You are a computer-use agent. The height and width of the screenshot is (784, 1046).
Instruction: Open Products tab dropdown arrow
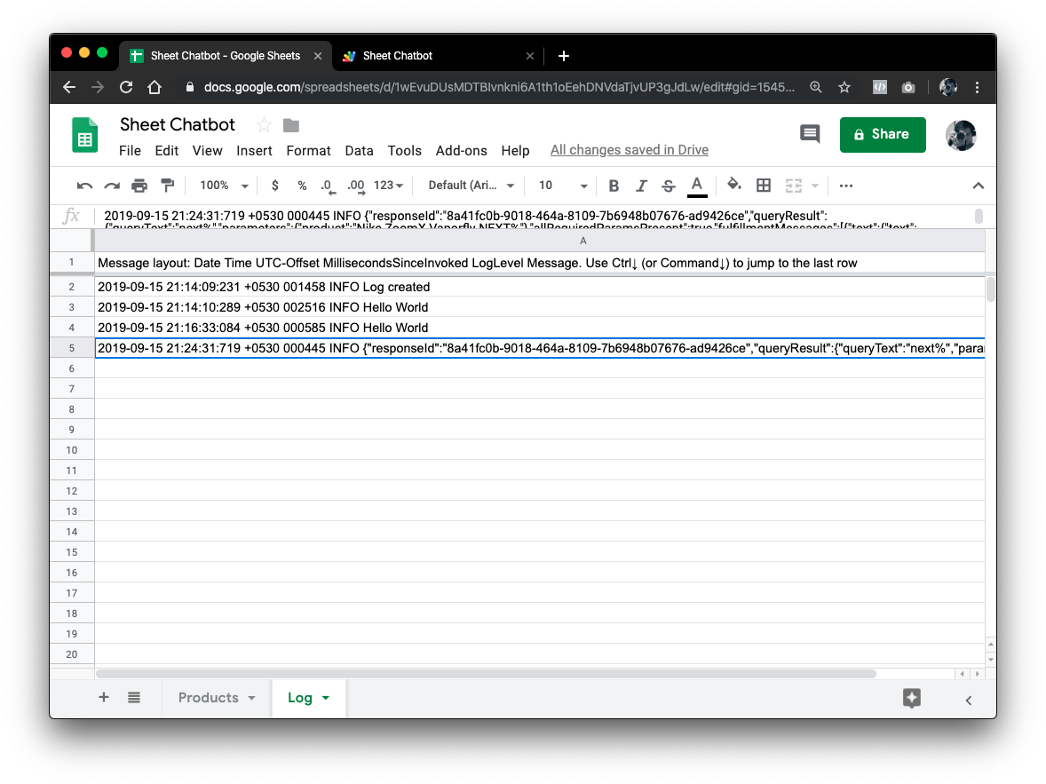[252, 698]
